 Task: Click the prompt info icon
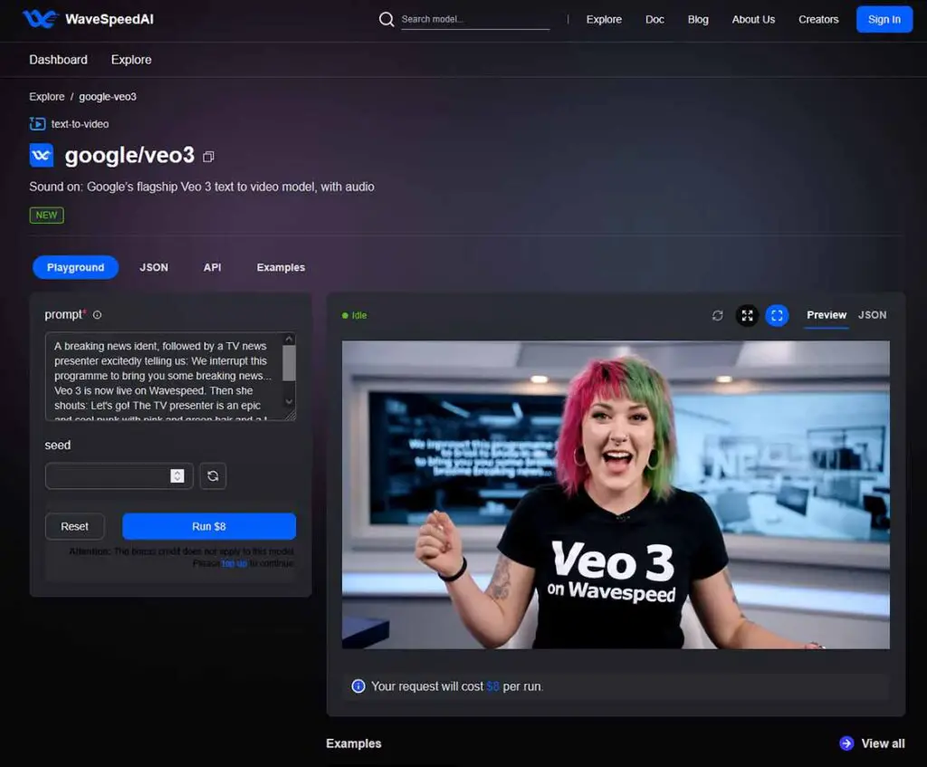pos(97,315)
